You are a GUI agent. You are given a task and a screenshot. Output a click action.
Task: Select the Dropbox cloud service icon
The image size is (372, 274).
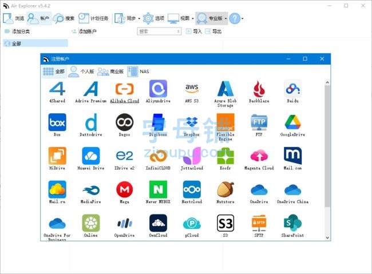click(x=192, y=122)
